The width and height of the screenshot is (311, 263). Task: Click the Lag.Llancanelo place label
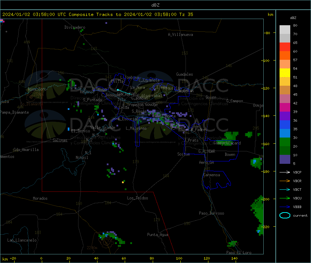(22, 240)
